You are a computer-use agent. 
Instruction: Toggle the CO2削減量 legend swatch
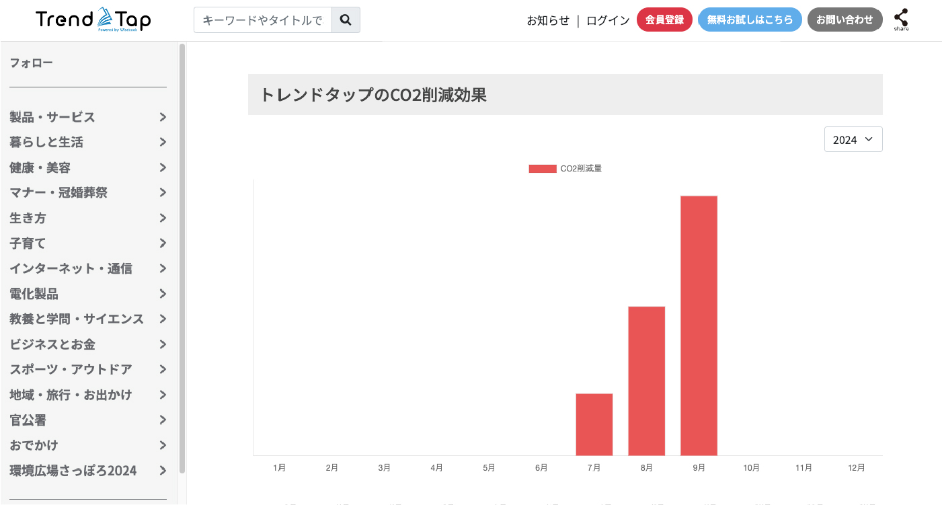click(543, 169)
